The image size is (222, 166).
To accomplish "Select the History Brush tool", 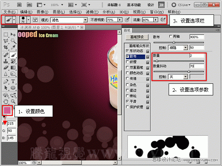I will point(13,61).
